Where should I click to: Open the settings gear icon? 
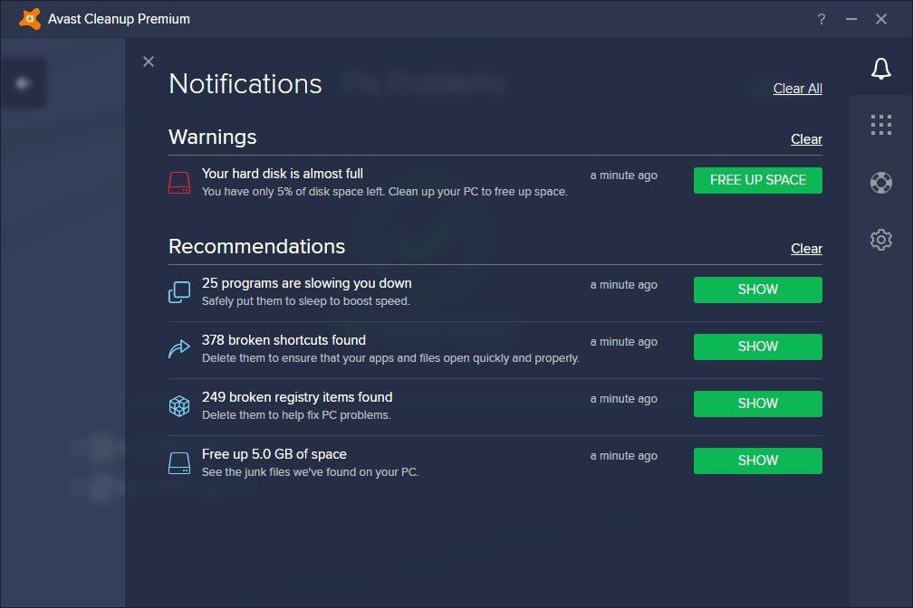pos(880,239)
